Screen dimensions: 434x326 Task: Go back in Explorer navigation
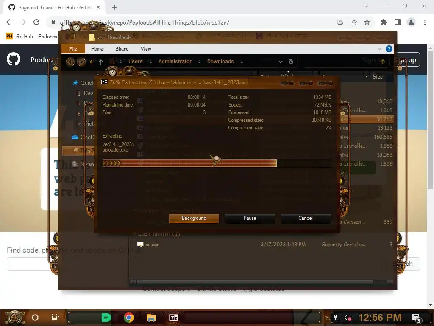(70, 62)
